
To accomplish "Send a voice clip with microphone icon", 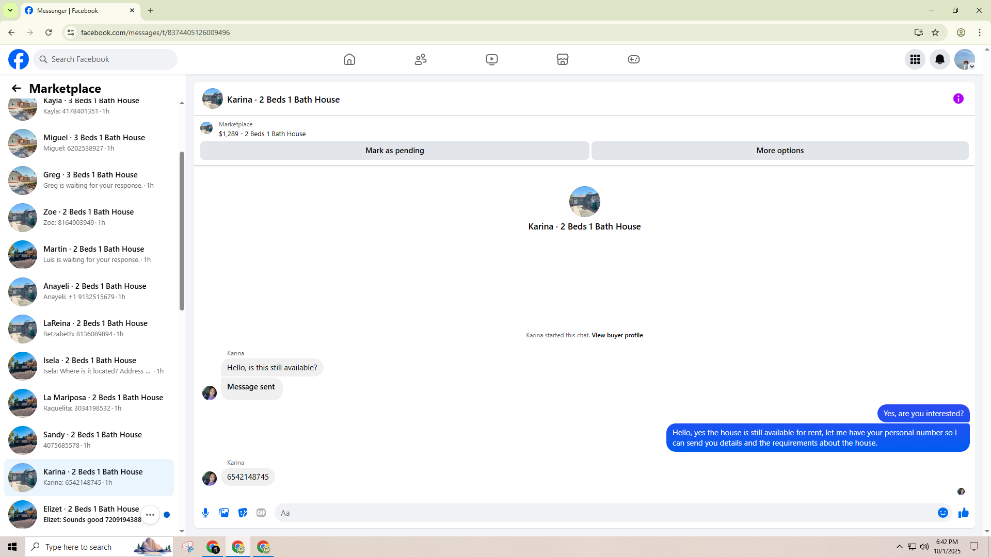I will point(205,513).
